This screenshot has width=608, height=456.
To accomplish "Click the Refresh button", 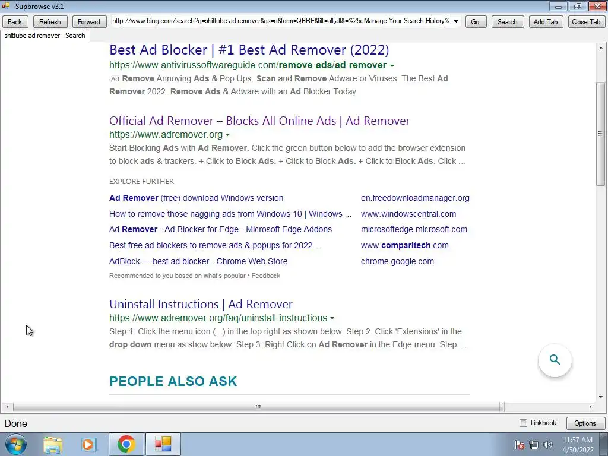I will click(x=50, y=22).
